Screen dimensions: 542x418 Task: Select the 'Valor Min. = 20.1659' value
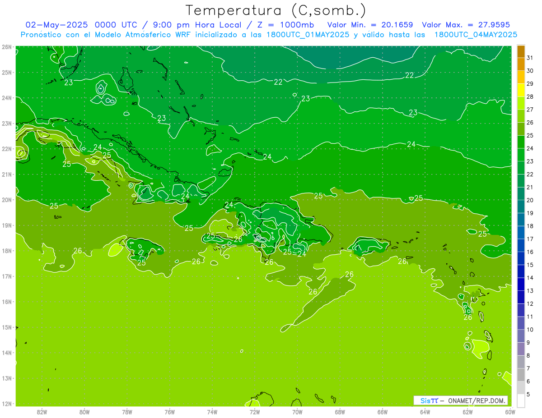[370, 25]
